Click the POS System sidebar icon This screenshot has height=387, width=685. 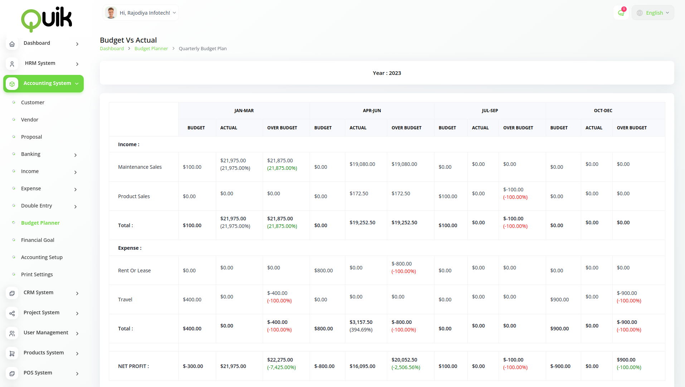click(x=12, y=373)
